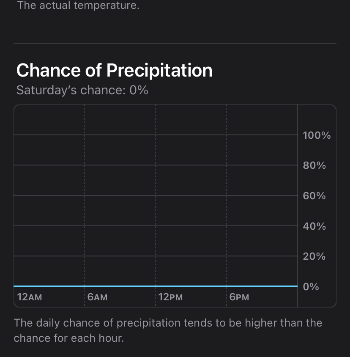Screen dimensions: 350x357
Task: Select the Saturday's chance: 0% subtitle
Action: coord(82,90)
